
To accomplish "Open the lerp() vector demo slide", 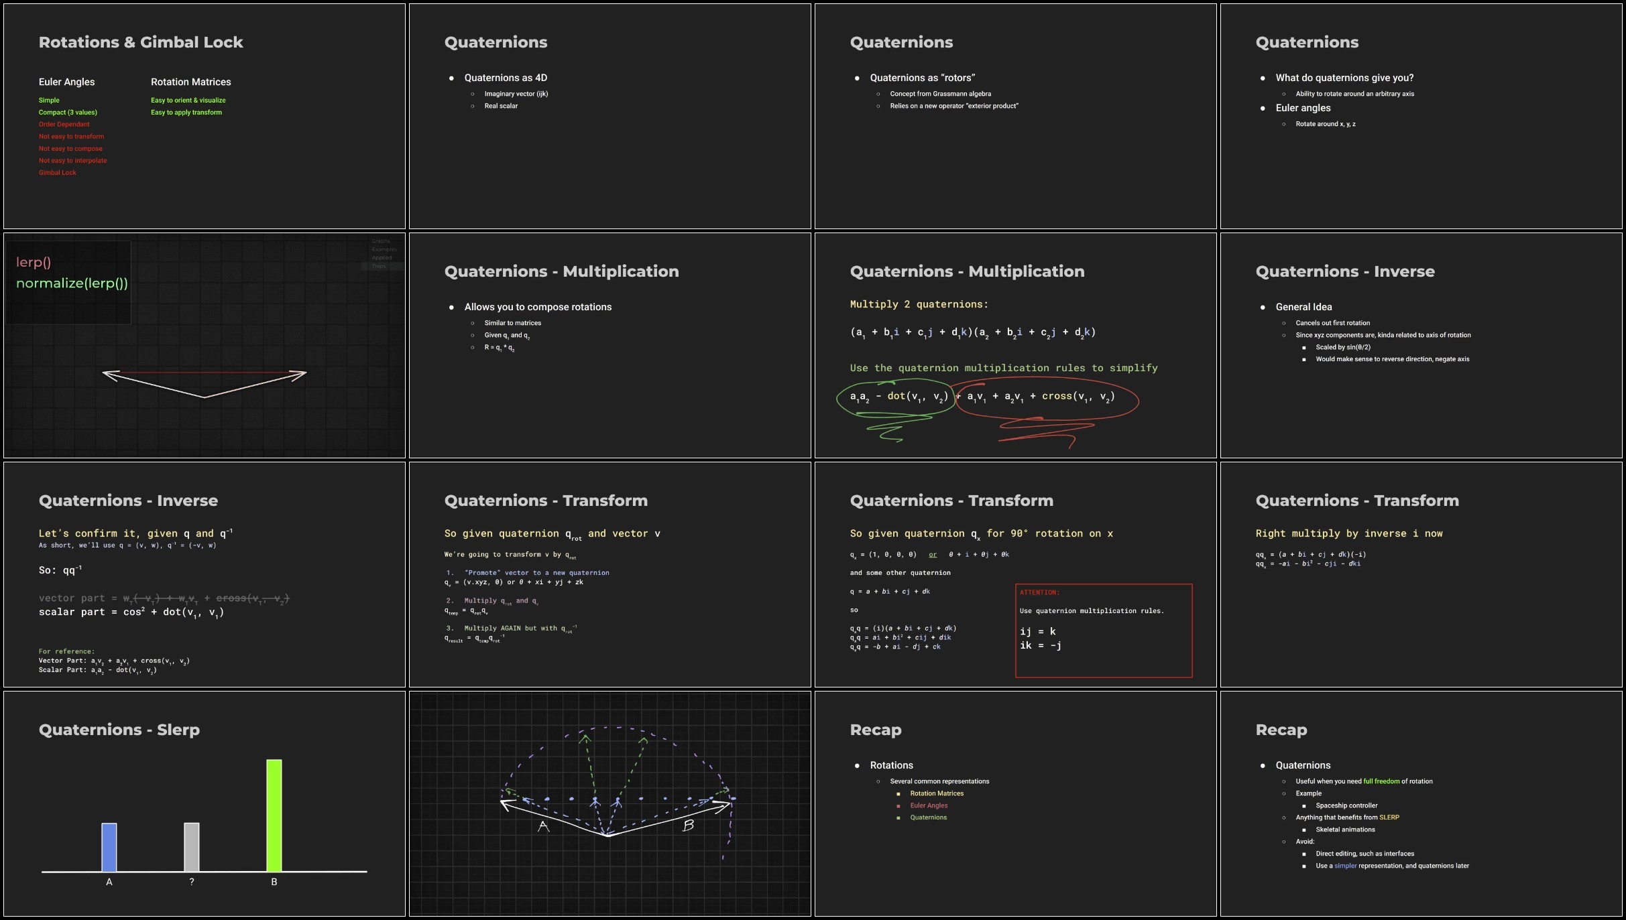I will click(205, 346).
